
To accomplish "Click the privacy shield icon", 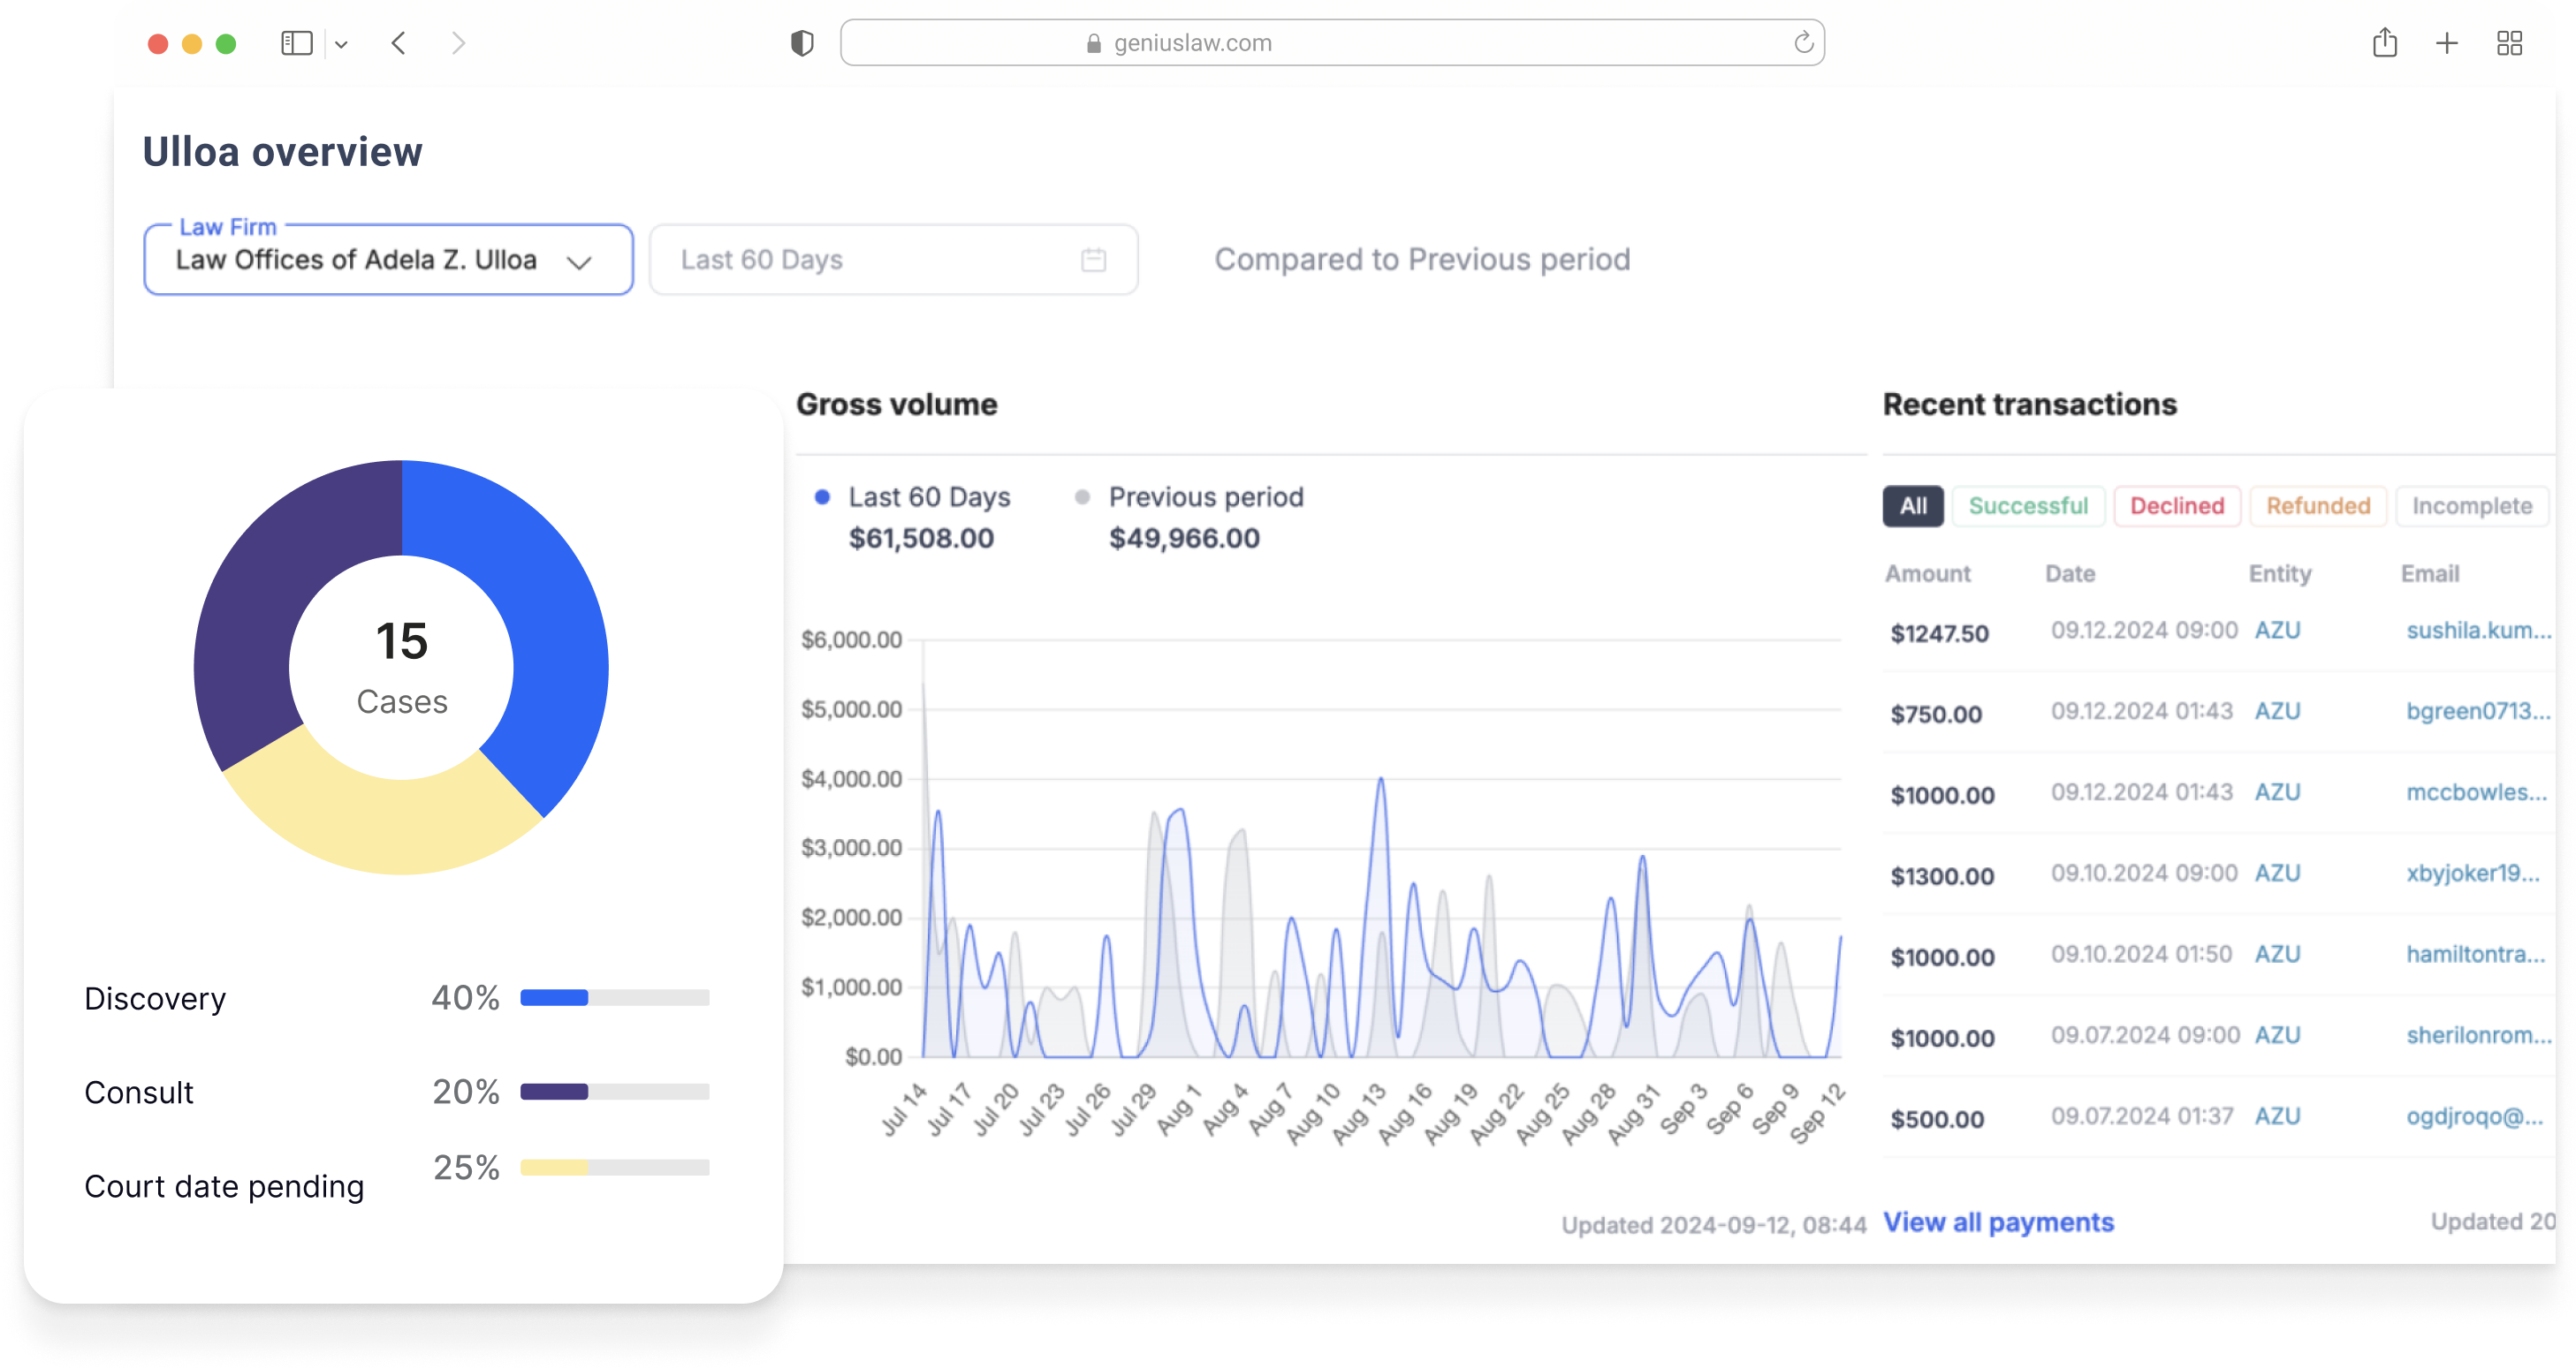I will coord(802,42).
